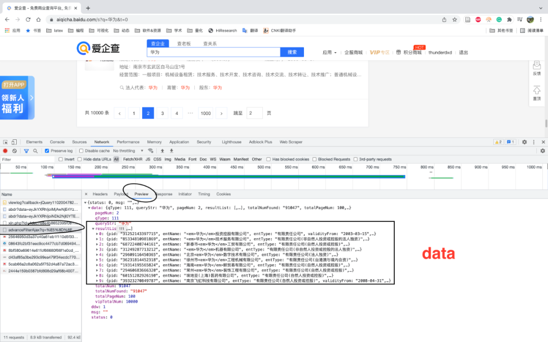
Task: Open Sources DevTools tab
Action: point(79,142)
